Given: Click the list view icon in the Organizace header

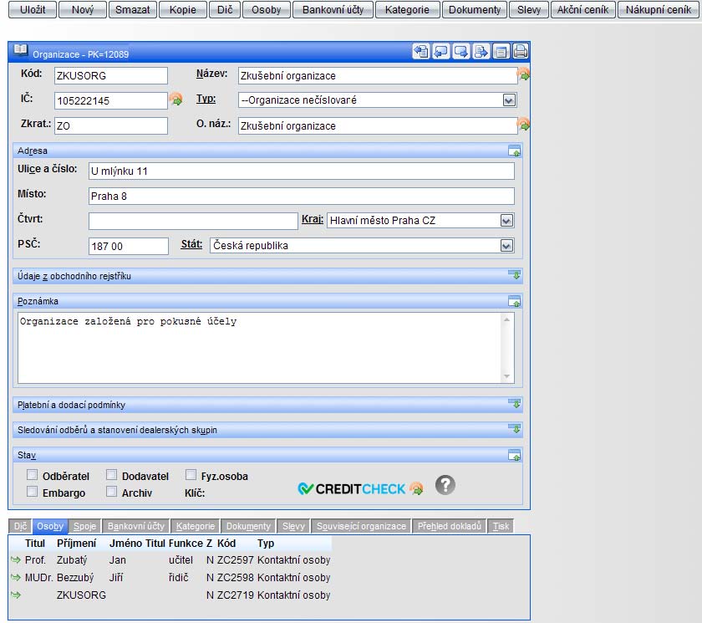Looking at the screenshot, I should [501, 52].
